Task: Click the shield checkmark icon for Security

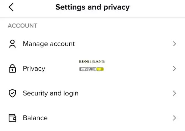Action: pos(12,93)
